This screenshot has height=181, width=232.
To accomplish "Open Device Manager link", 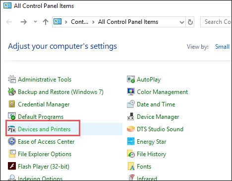I will [158, 117].
